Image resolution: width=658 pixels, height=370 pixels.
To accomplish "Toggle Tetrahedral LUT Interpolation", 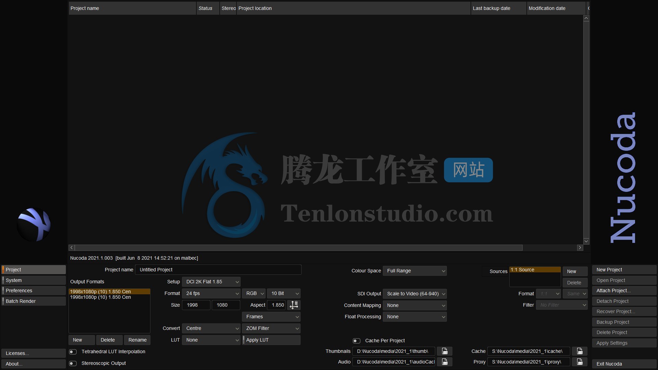I will (73, 352).
